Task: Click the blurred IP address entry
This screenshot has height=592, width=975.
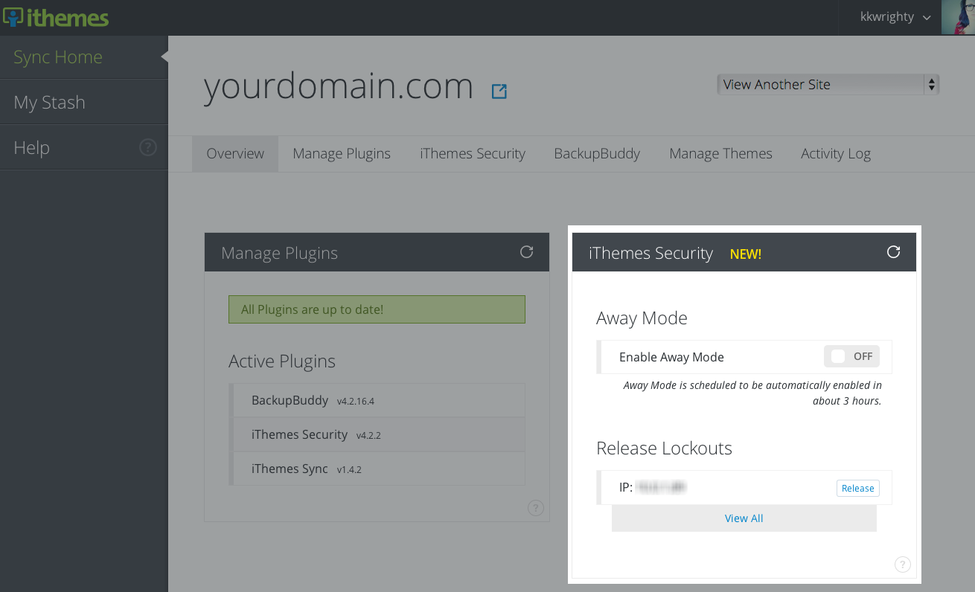Action: click(x=662, y=487)
